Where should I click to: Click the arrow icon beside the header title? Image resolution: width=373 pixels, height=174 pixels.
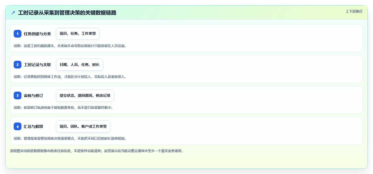pos(13,13)
